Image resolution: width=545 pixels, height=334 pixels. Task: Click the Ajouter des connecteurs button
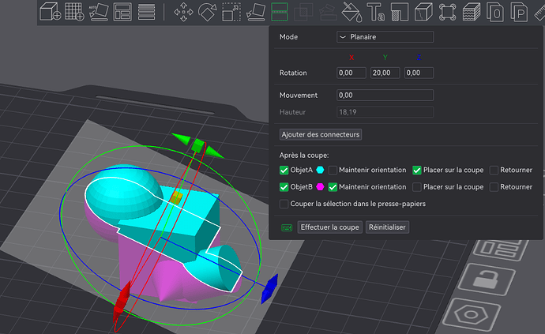[x=321, y=134]
